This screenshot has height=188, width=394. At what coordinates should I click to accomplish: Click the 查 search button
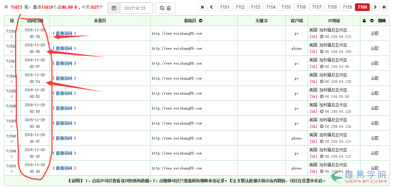coord(166,8)
